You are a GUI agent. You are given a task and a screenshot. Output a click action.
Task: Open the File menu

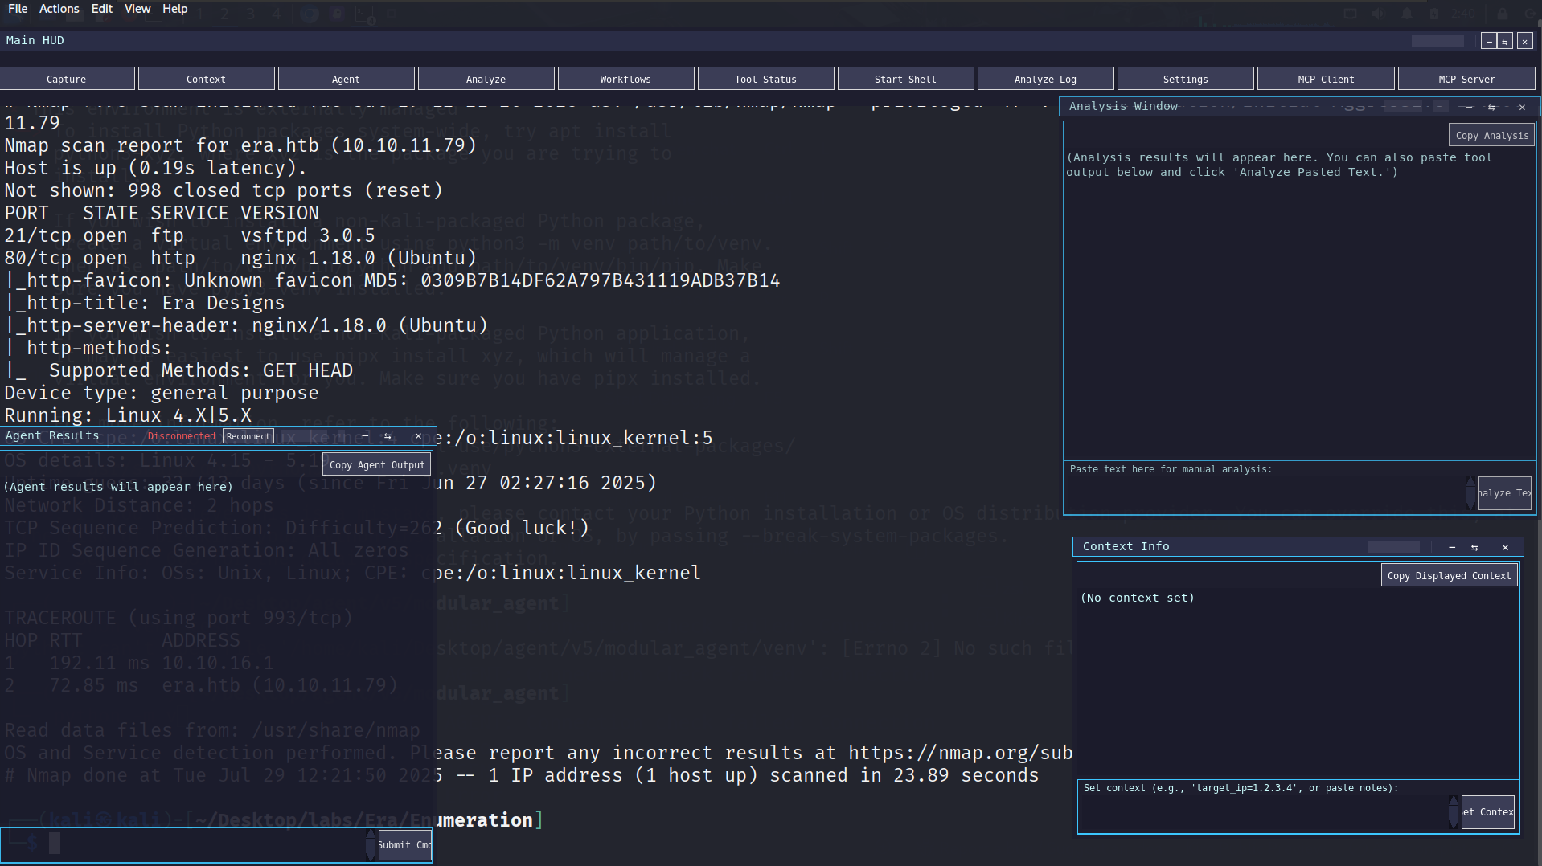click(x=17, y=9)
